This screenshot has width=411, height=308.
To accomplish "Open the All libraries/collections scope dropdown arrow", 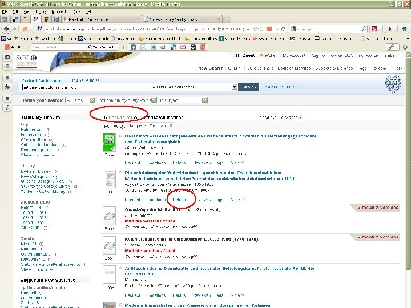I will (x=235, y=87).
